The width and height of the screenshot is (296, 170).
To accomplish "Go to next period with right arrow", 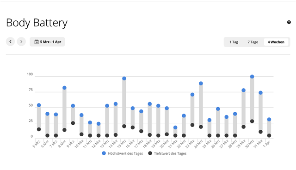I will pyautogui.click(x=21, y=42).
